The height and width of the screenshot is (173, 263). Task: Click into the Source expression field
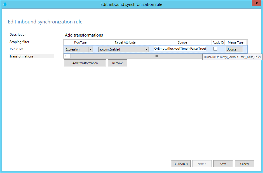click(180, 49)
